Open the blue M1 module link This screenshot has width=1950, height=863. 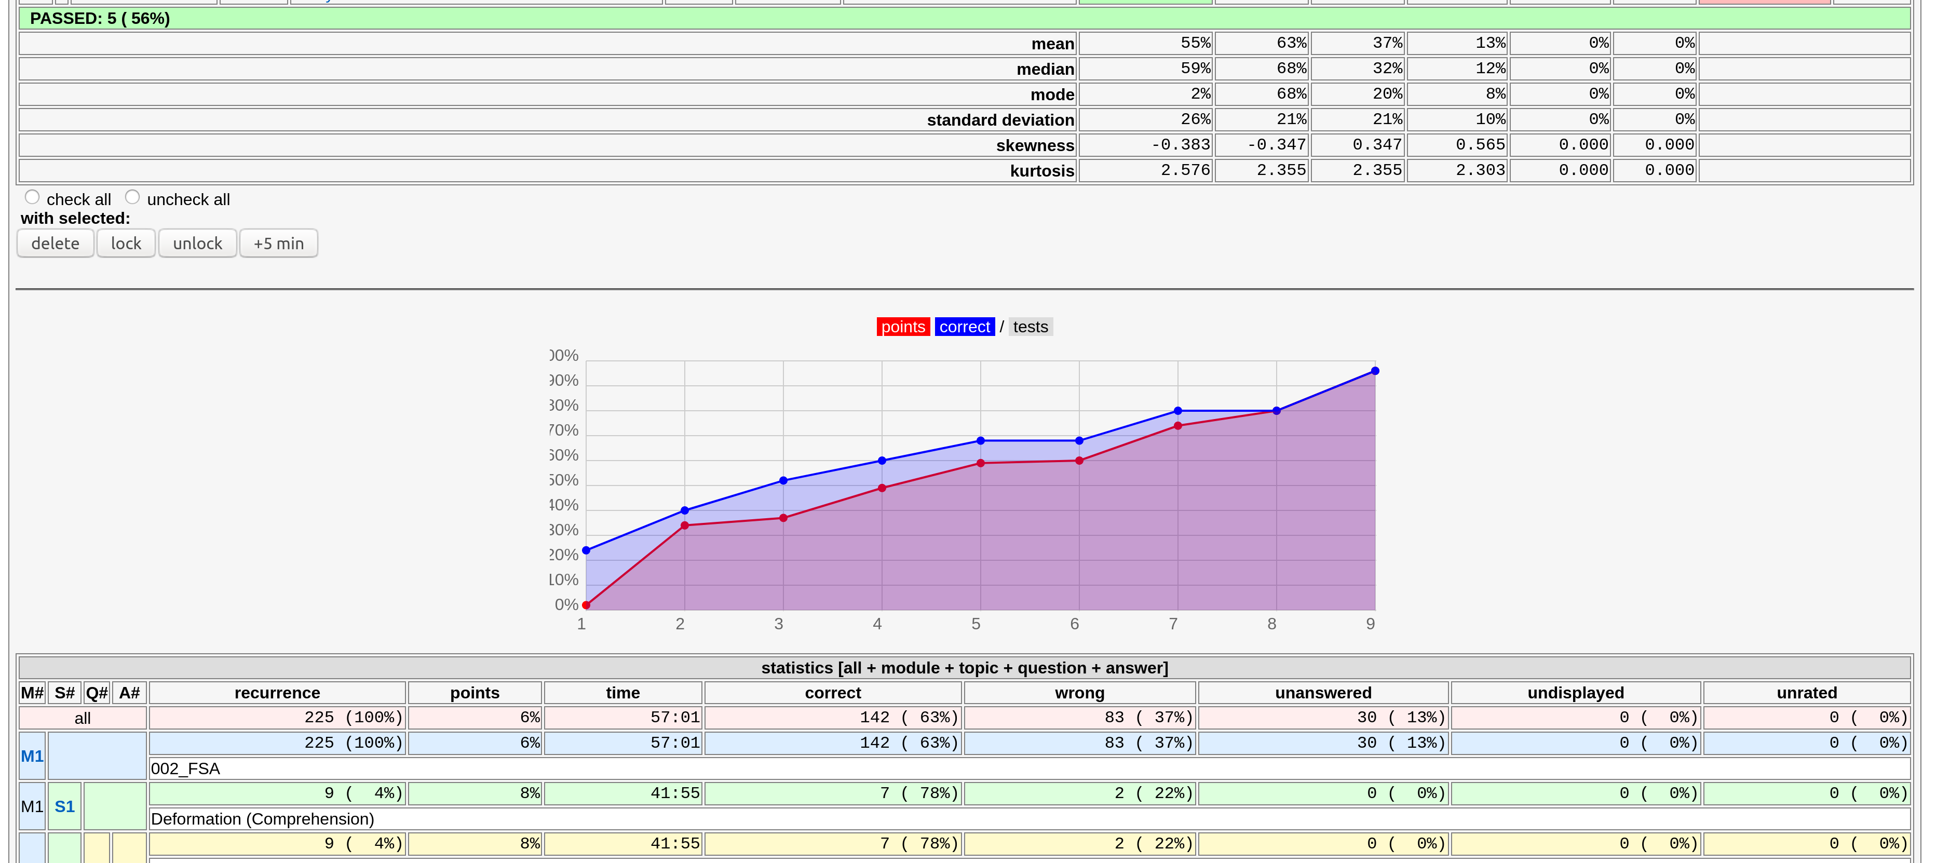click(x=32, y=756)
